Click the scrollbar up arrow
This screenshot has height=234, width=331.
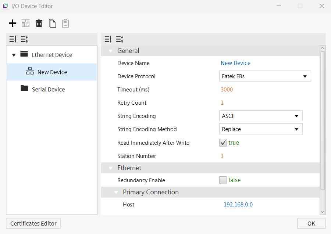click(x=323, y=48)
